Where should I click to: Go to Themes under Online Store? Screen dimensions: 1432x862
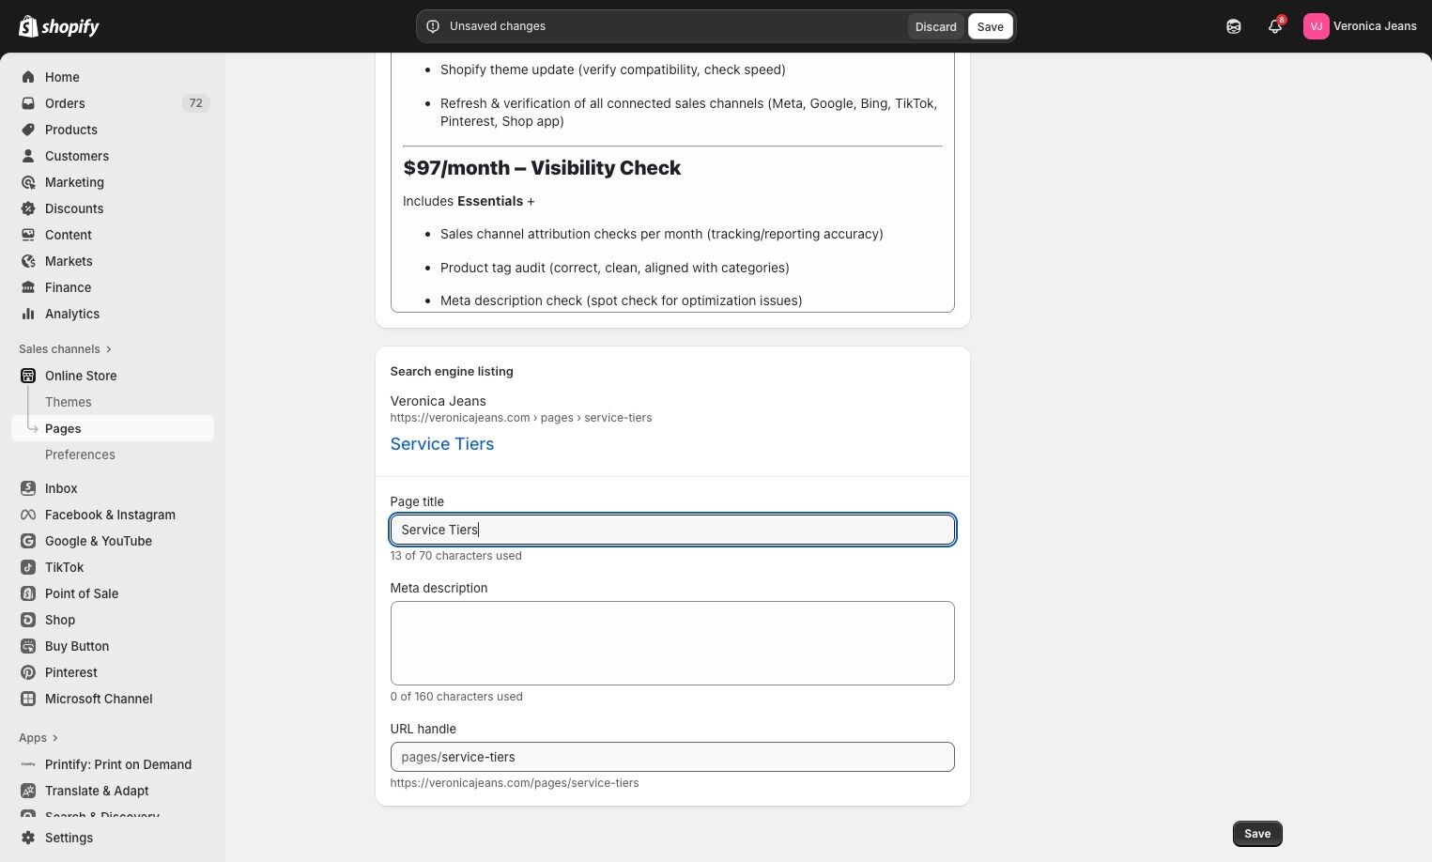click(x=69, y=402)
